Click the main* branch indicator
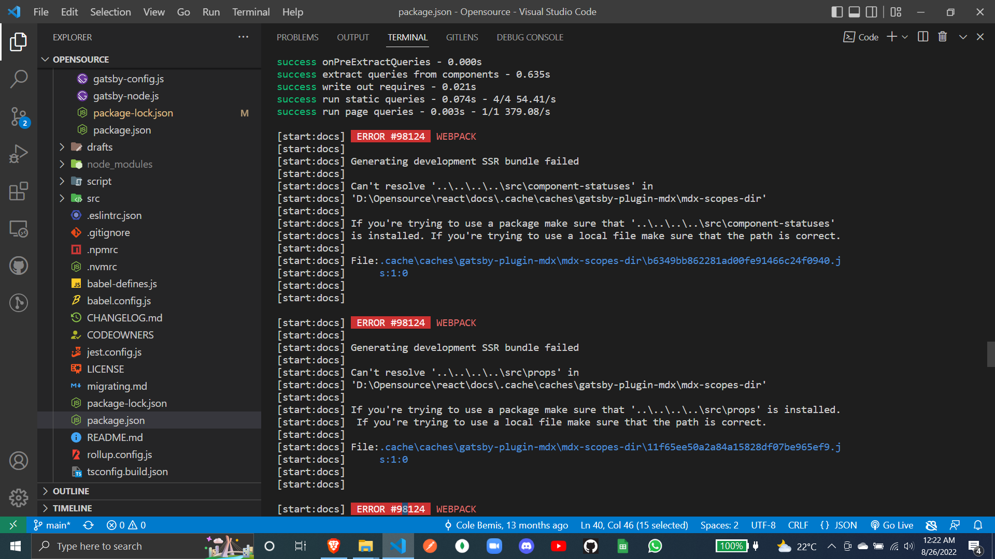This screenshot has width=995, height=559. tap(52, 525)
